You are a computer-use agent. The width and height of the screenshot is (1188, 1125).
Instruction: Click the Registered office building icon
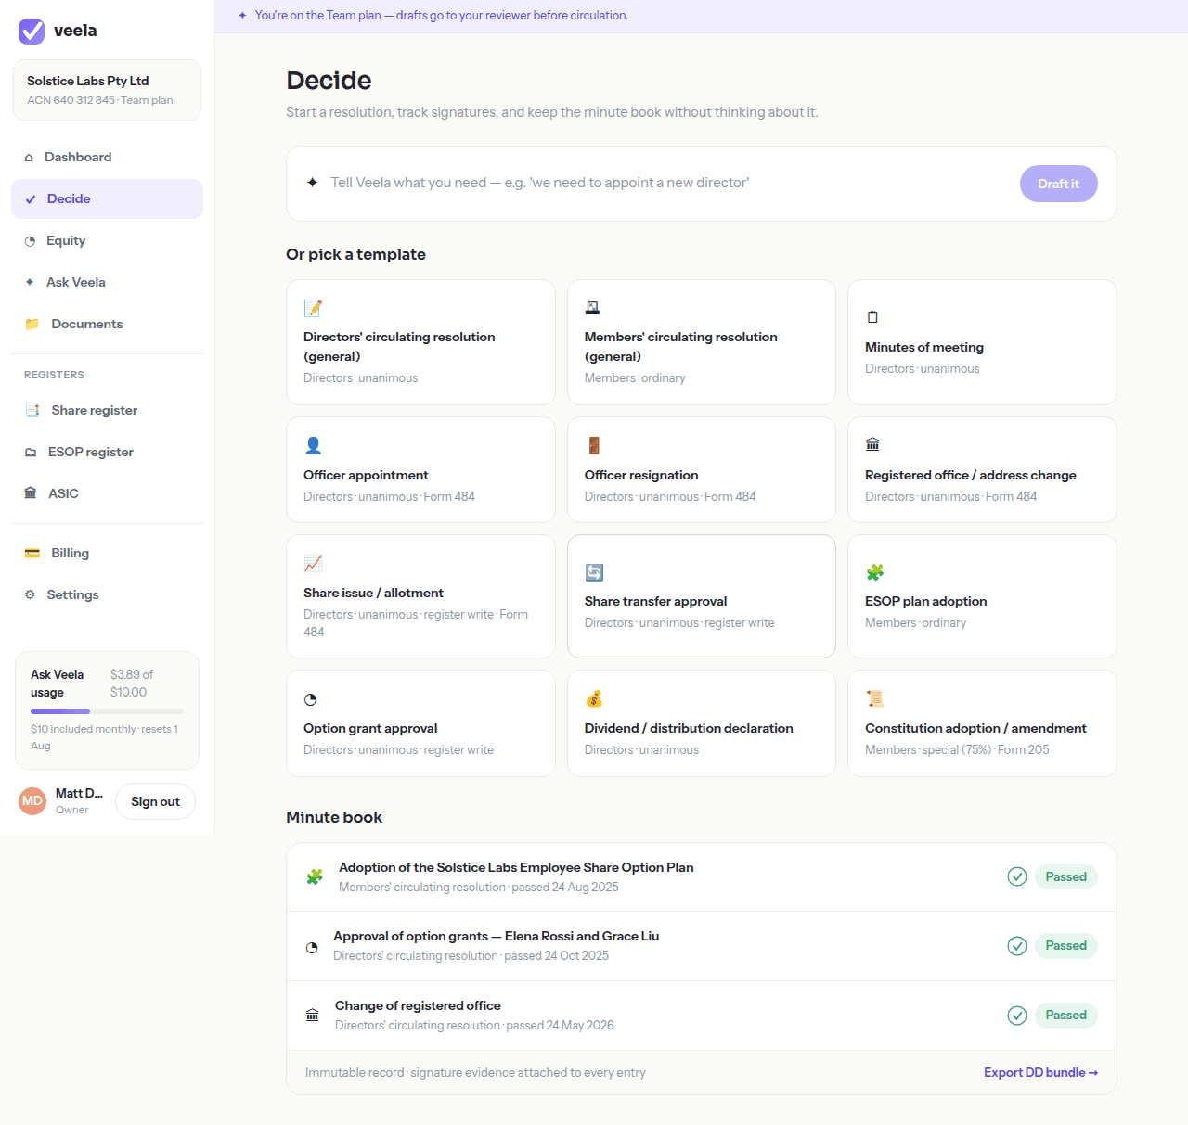pyautogui.click(x=872, y=444)
